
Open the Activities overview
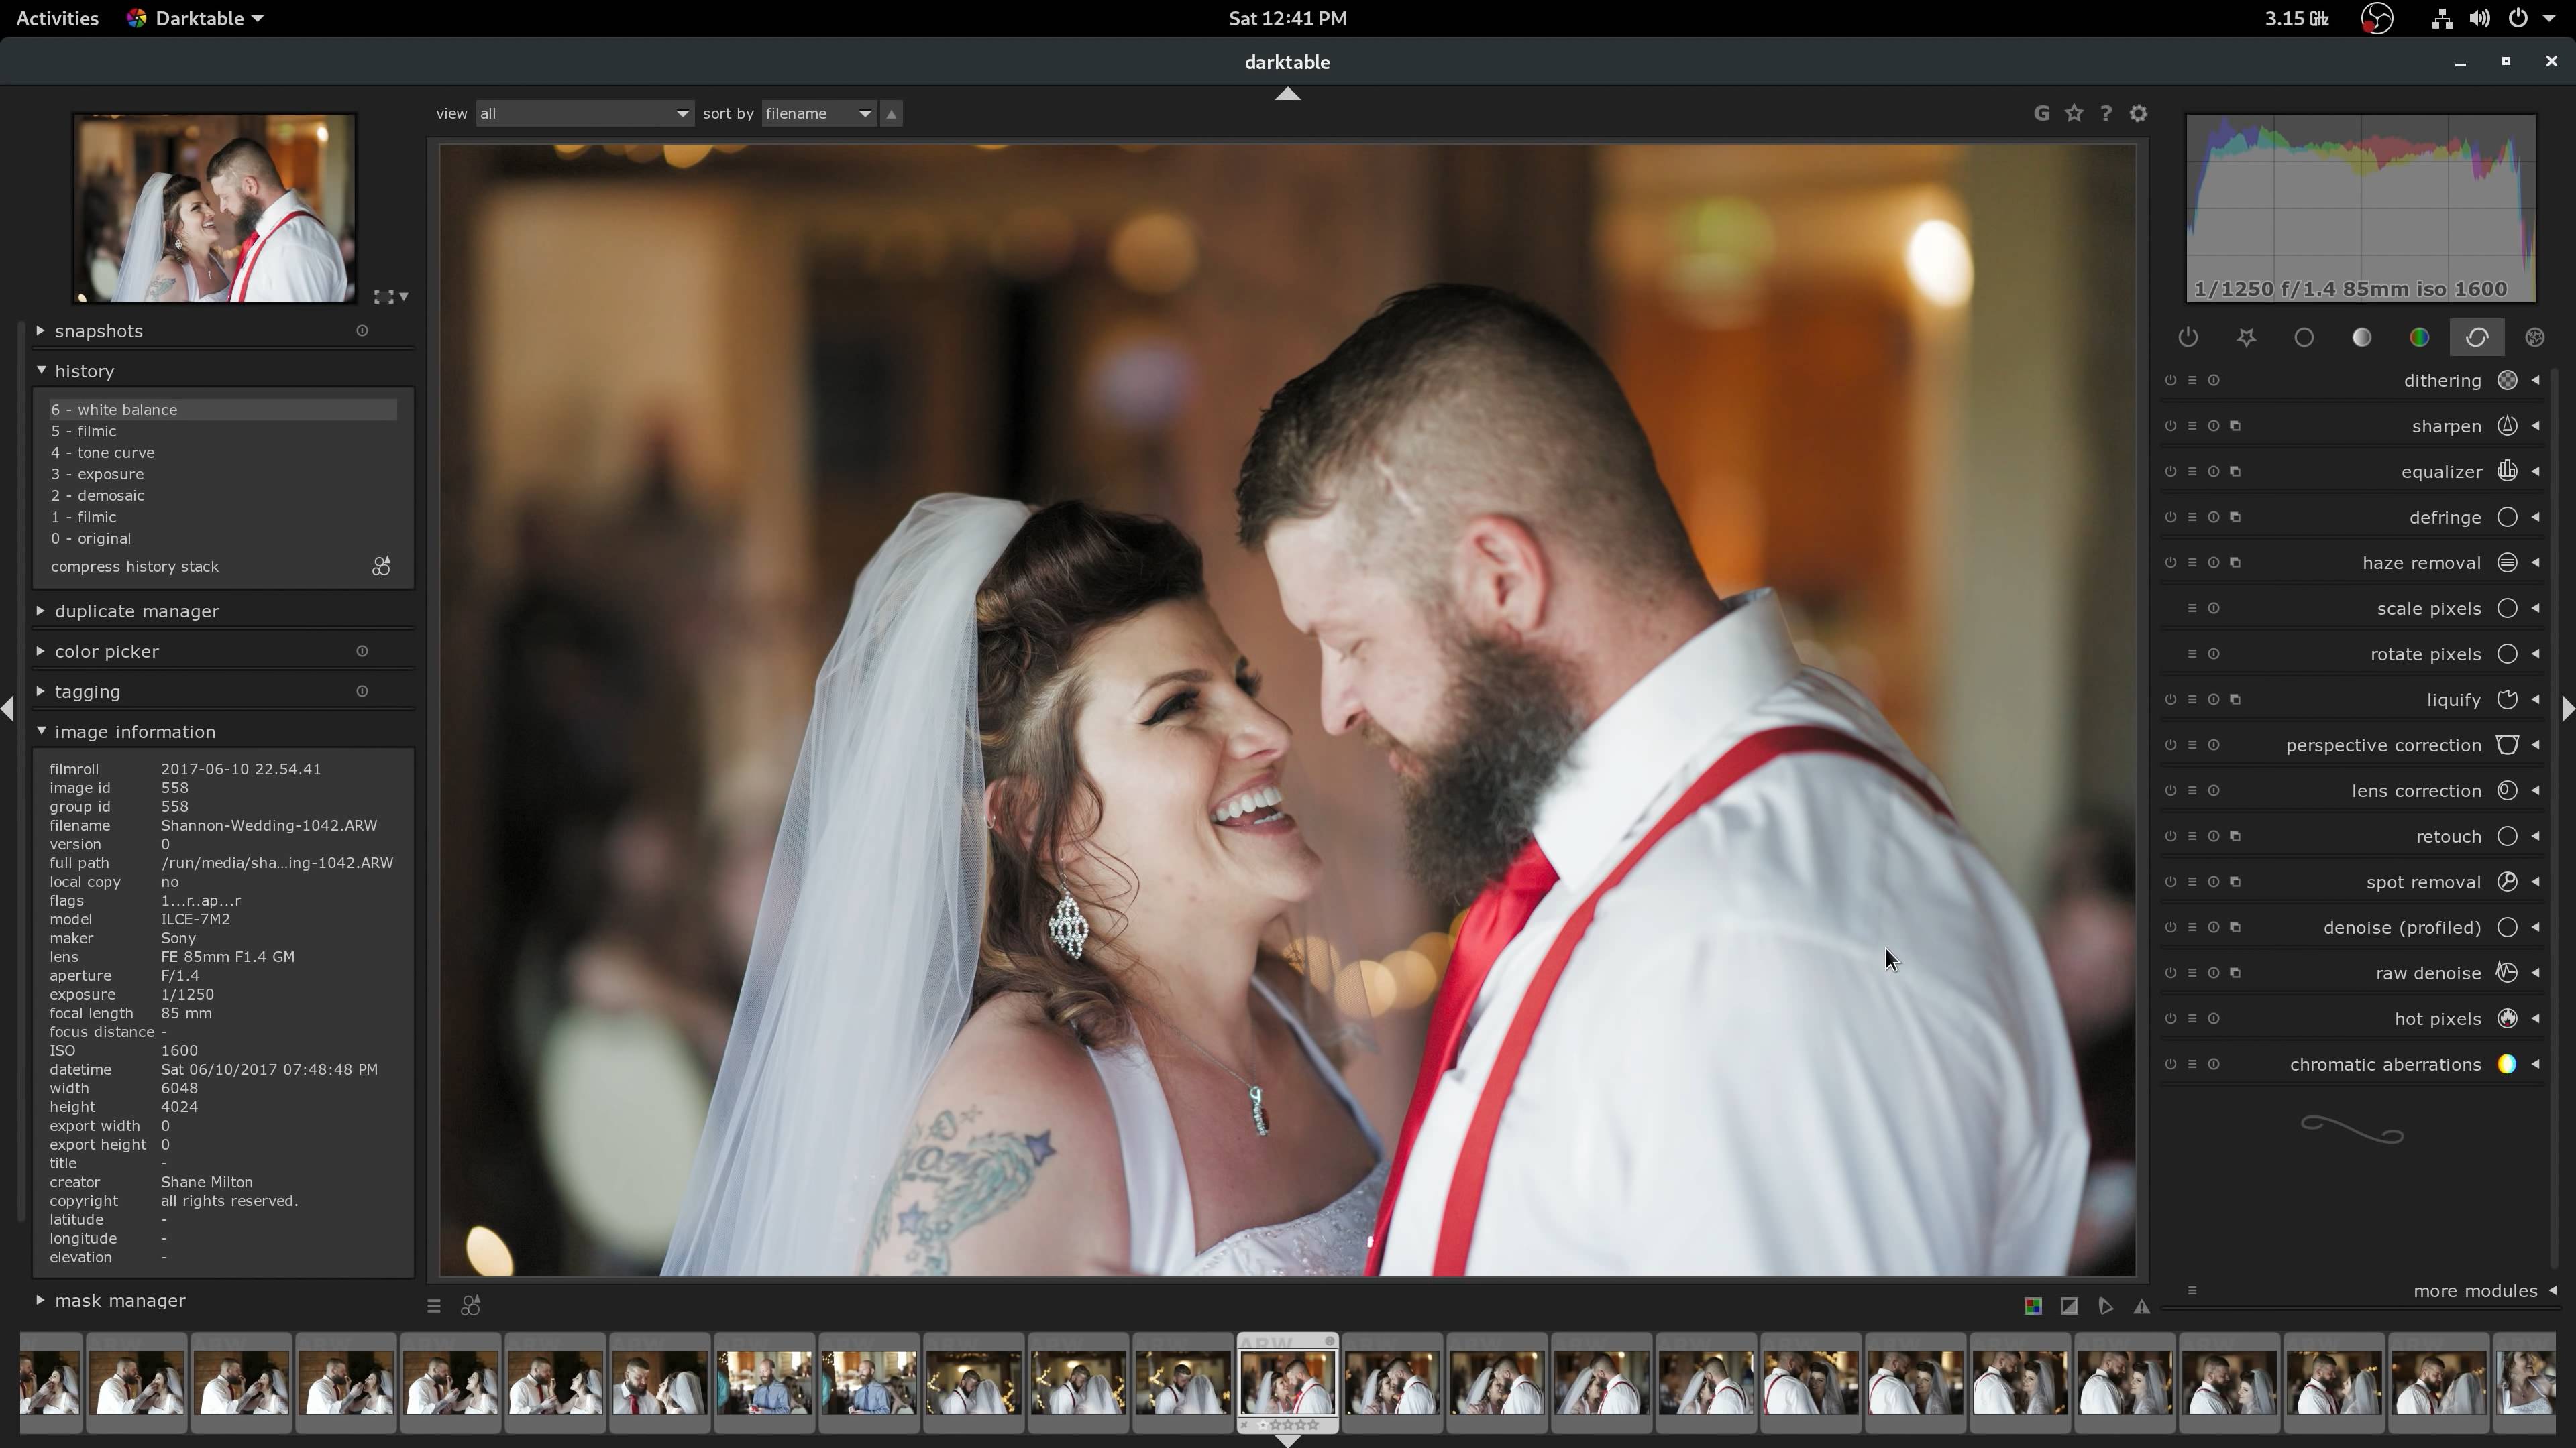click(57, 18)
